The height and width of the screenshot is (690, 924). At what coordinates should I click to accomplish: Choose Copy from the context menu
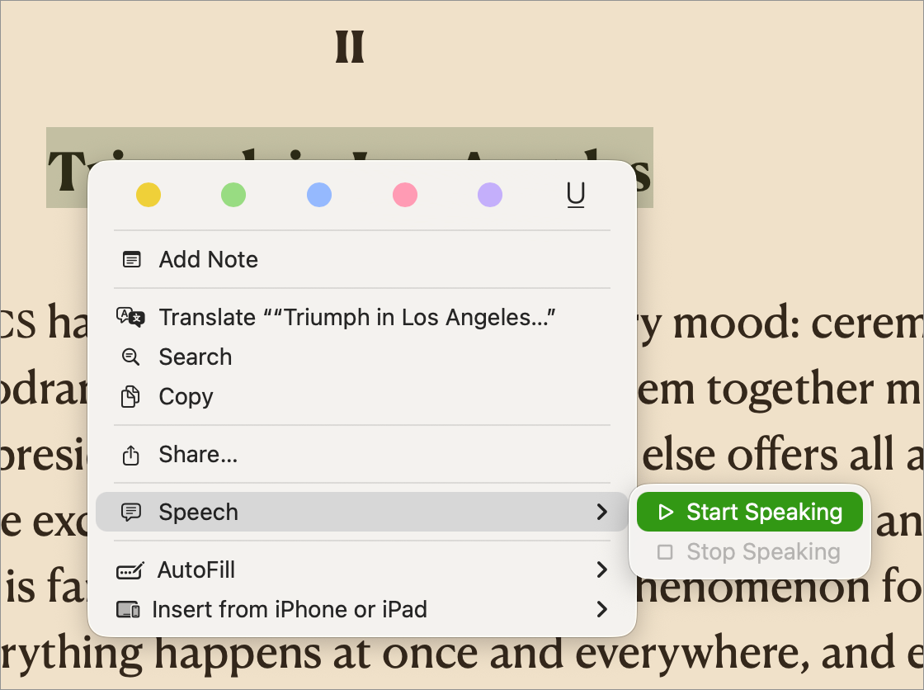coord(186,397)
